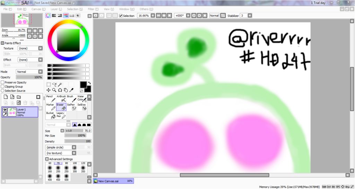The image size is (355, 189).
Task: Select the AirBrush tool
Action: tap(61, 98)
